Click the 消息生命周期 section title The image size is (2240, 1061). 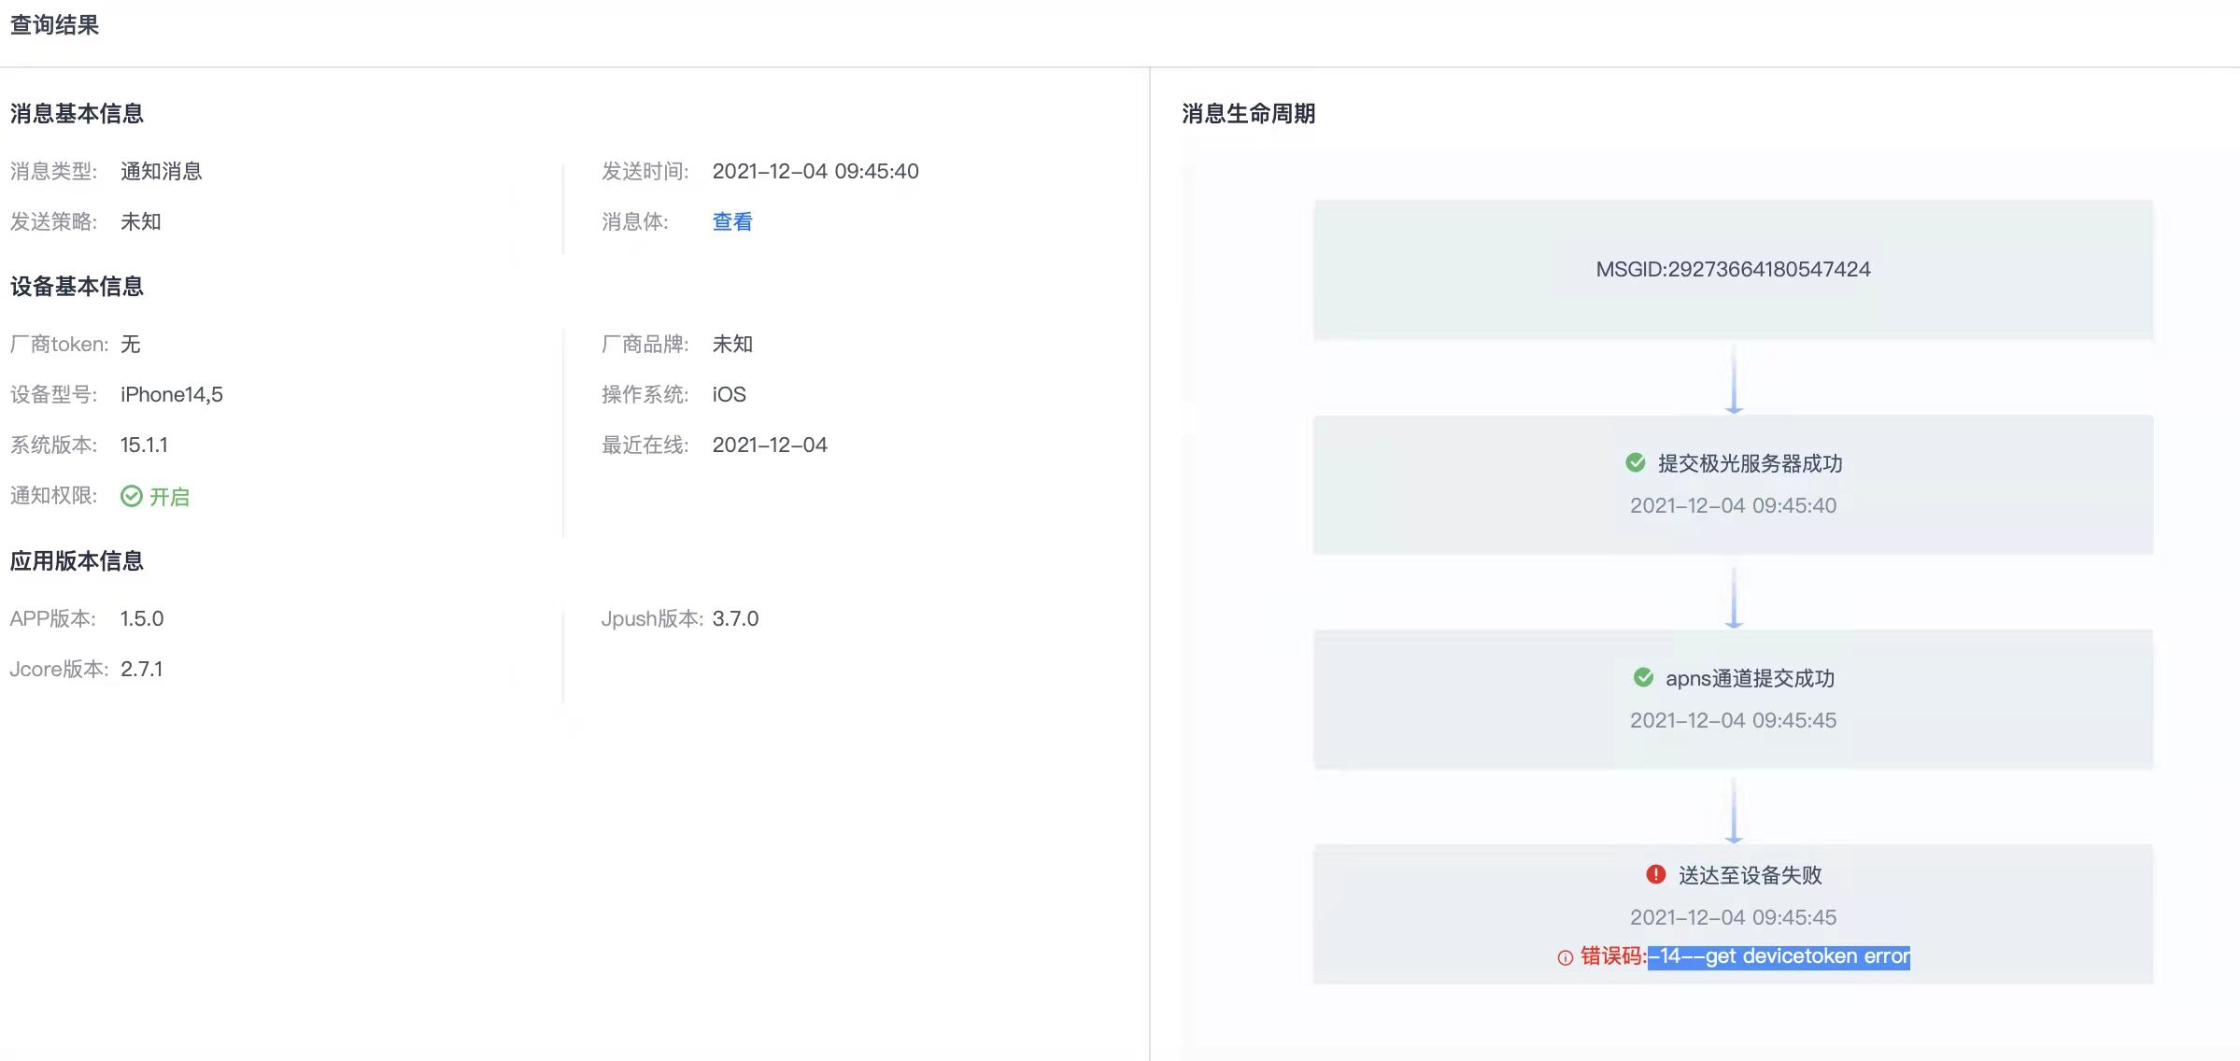(1248, 114)
